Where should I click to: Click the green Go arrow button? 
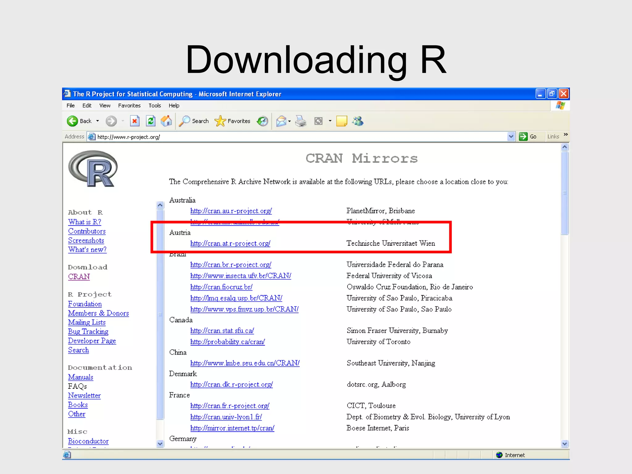(x=523, y=136)
